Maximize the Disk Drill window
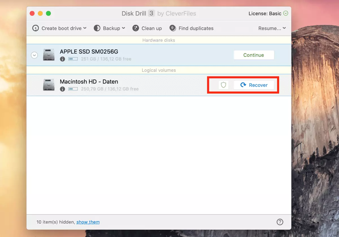This screenshot has width=339, height=237. click(x=48, y=13)
